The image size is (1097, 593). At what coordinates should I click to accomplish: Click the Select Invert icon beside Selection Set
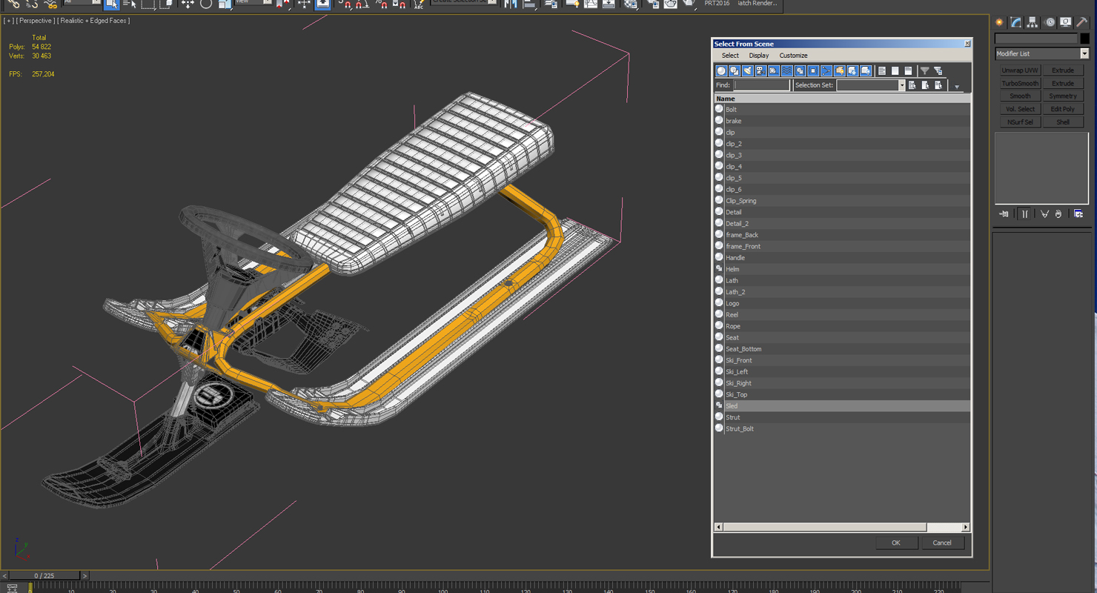coord(938,85)
